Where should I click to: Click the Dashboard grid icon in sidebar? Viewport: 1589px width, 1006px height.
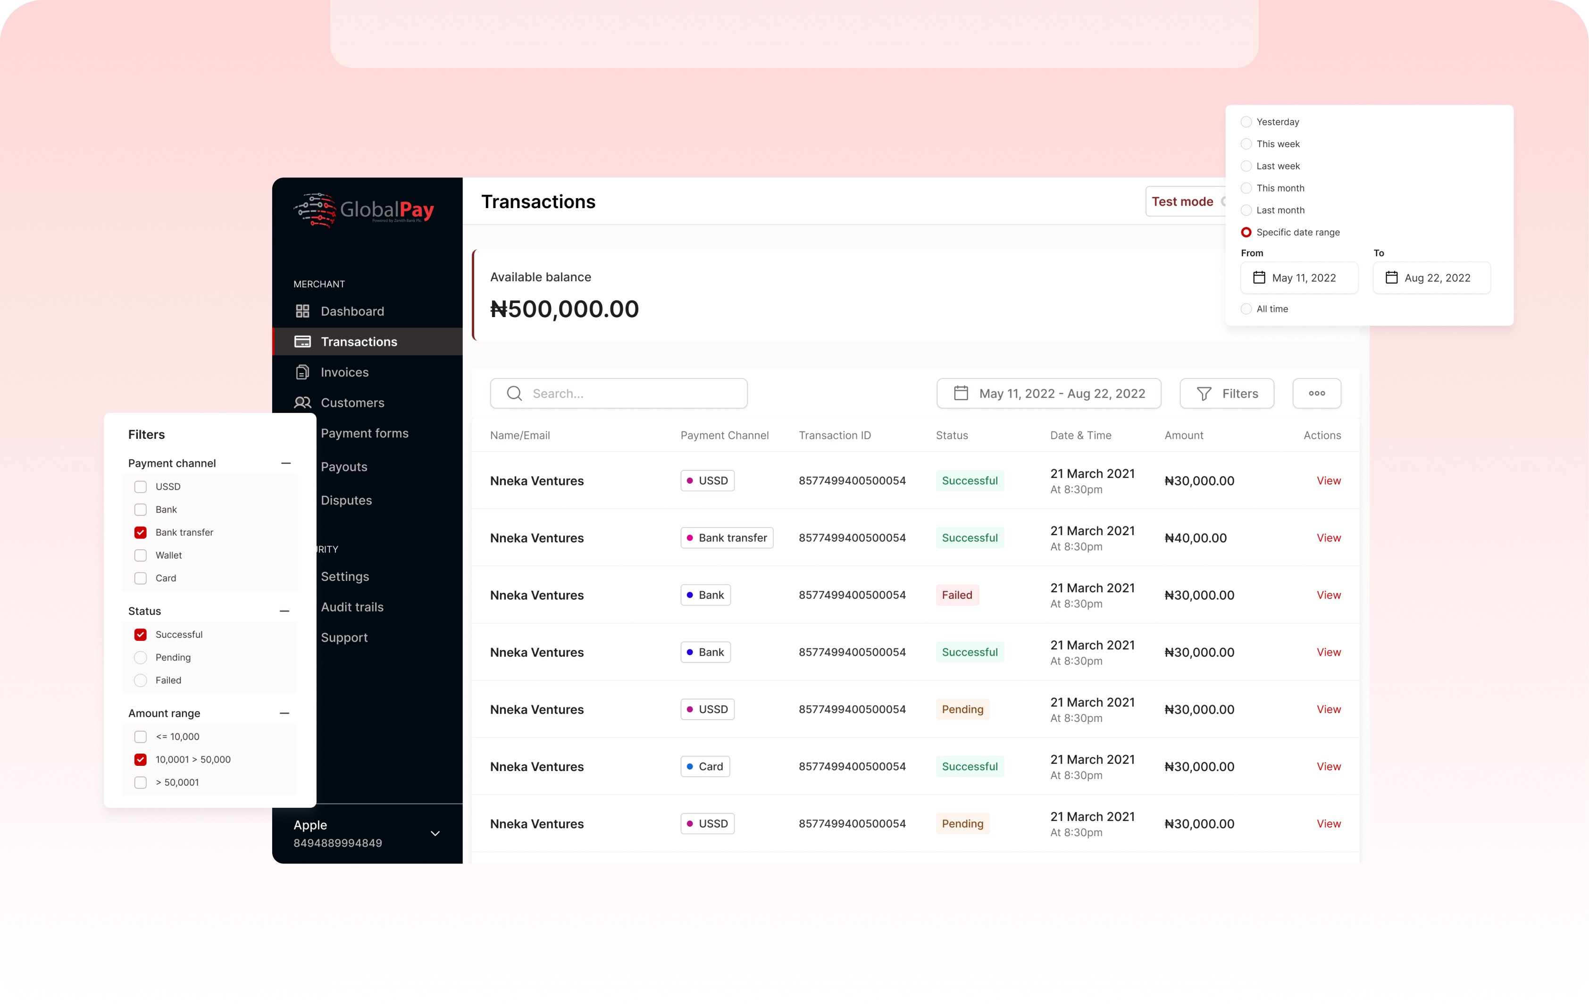click(x=302, y=311)
